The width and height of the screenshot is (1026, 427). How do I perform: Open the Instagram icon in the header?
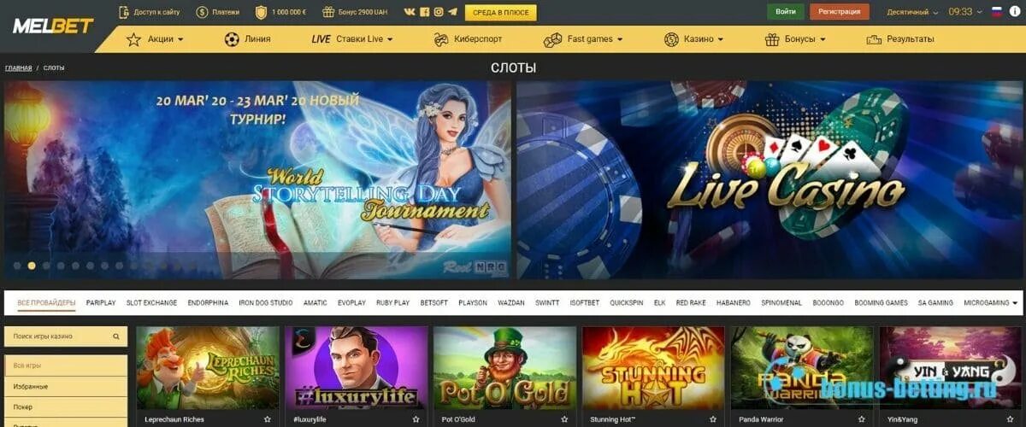(x=439, y=12)
